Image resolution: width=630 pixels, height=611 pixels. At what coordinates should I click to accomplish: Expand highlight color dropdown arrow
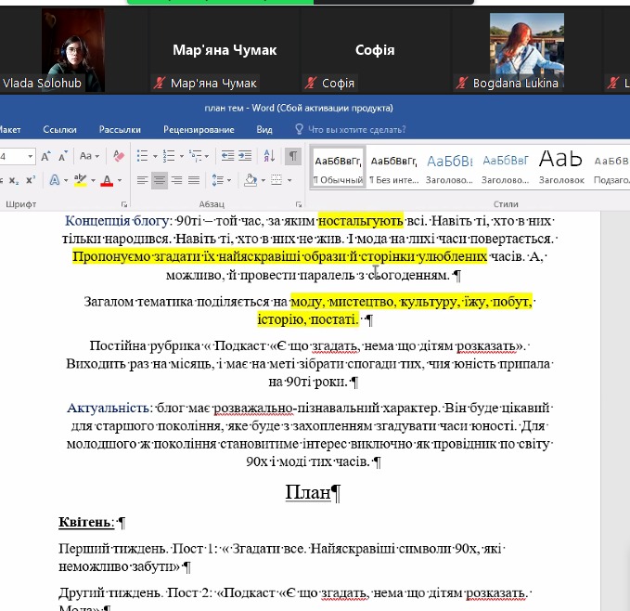93,180
